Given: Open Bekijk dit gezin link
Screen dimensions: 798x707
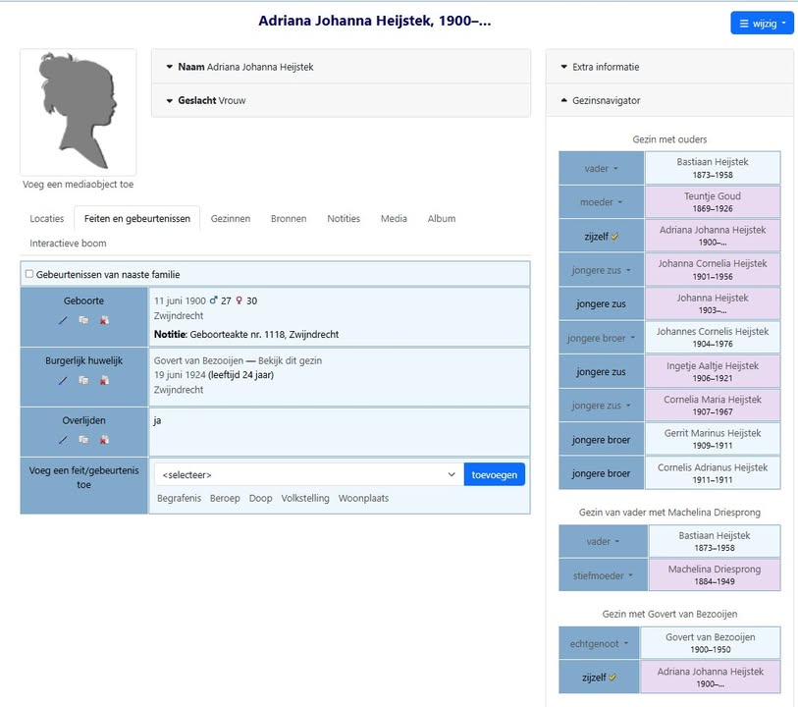Looking at the screenshot, I should pyautogui.click(x=290, y=360).
